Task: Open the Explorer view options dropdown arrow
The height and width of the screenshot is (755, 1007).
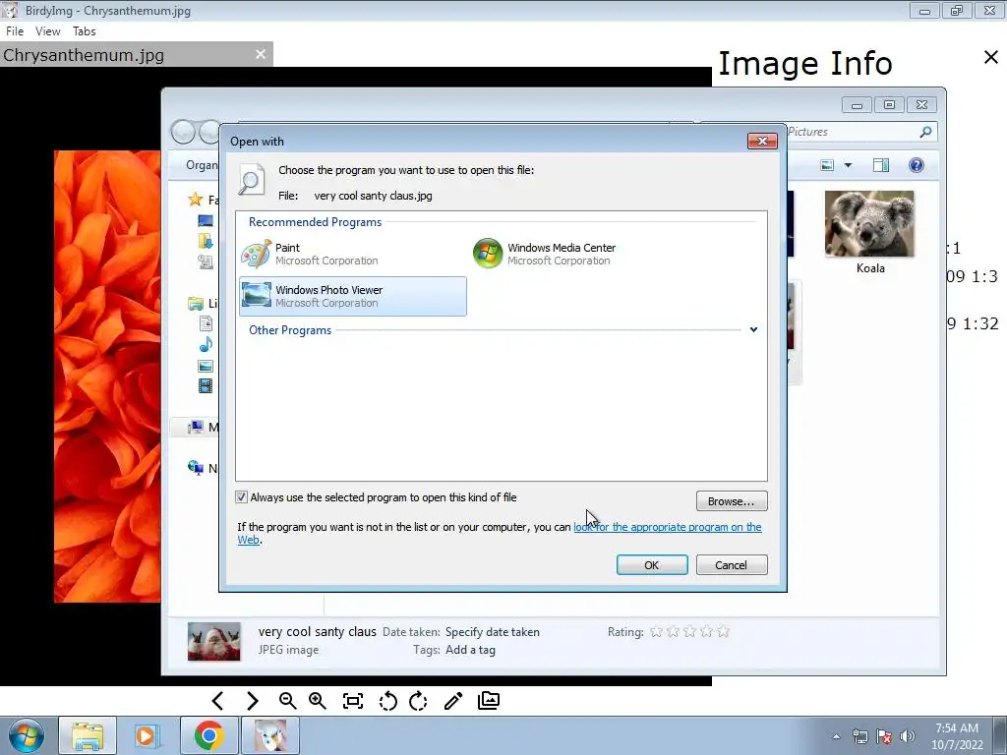Action: [848, 165]
